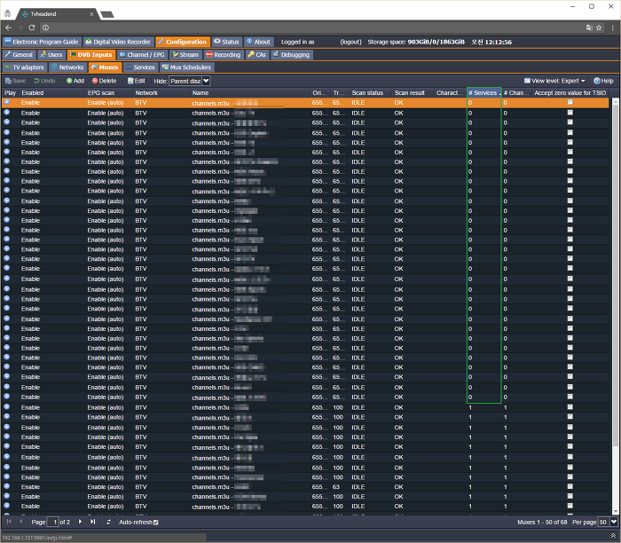621x543 pixels.
Task: Delete the selected mux
Action: [104, 81]
